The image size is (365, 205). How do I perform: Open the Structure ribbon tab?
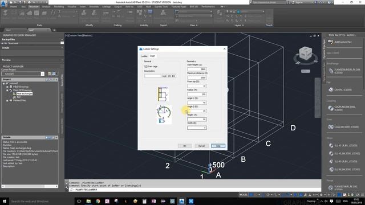[x=34, y=7]
